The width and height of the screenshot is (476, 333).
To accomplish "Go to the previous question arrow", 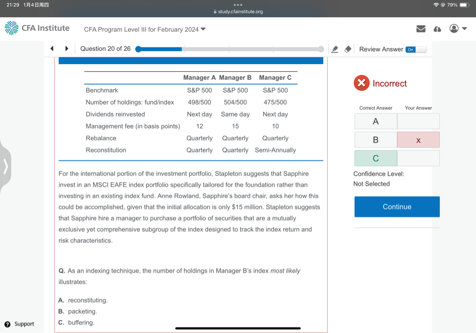I will tap(52, 49).
